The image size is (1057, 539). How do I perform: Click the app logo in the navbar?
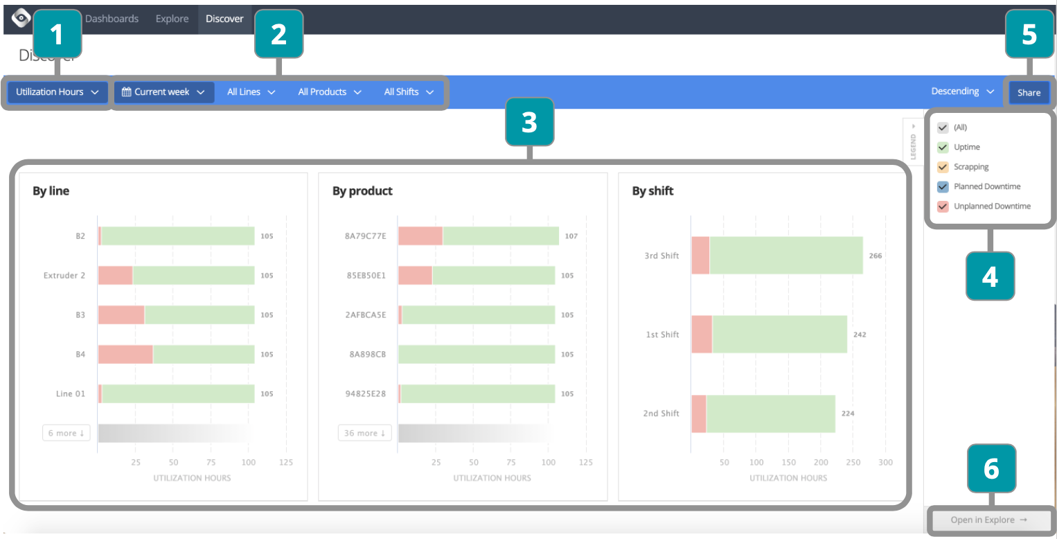(21, 18)
